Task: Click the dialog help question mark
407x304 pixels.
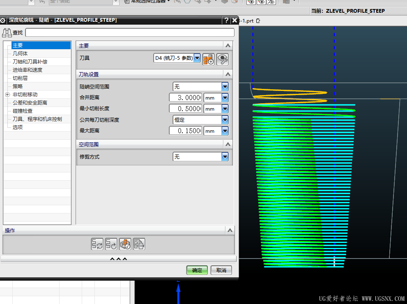Action: (x=226, y=20)
